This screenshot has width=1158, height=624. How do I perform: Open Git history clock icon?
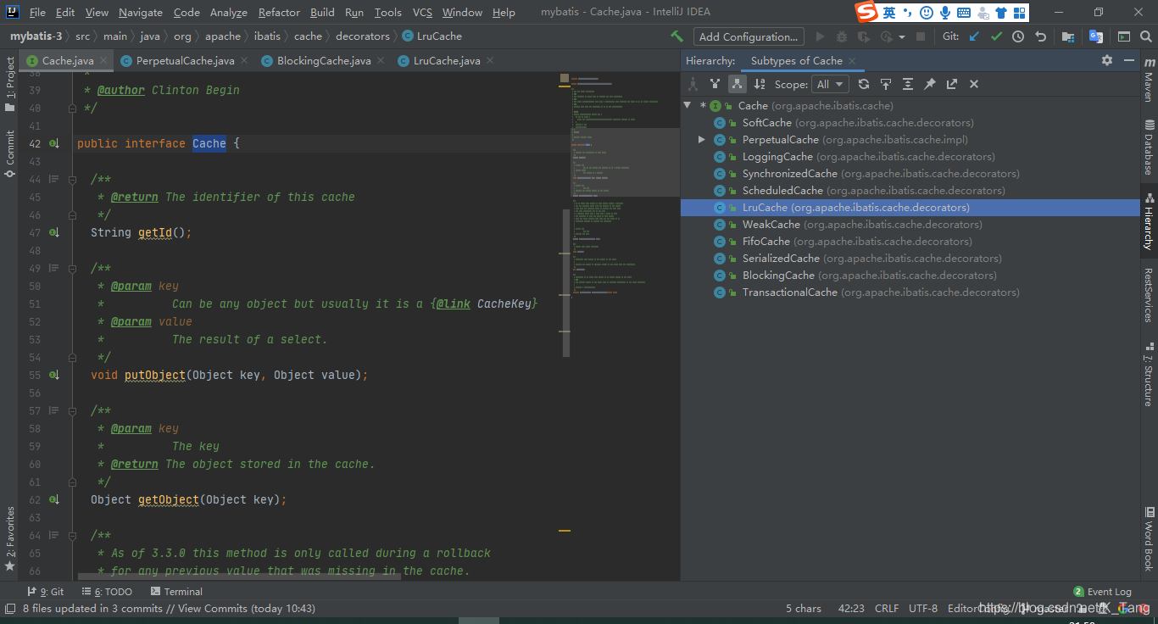pyautogui.click(x=1018, y=36)
